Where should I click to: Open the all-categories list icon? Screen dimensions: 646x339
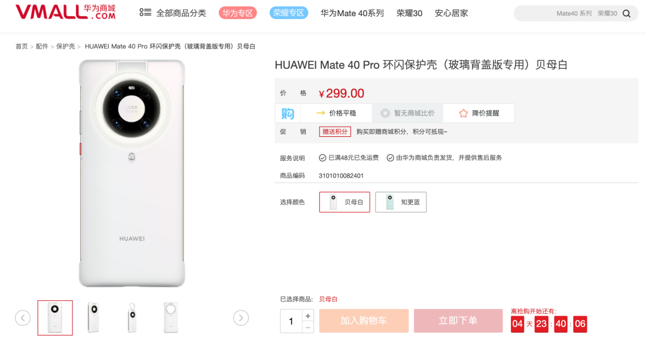[x=145, y=13]
